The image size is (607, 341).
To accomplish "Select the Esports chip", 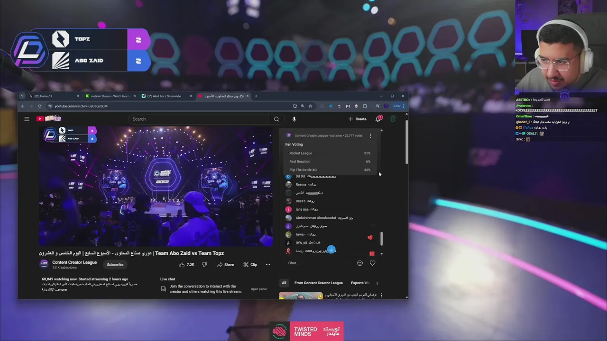I will coord(359,283).
